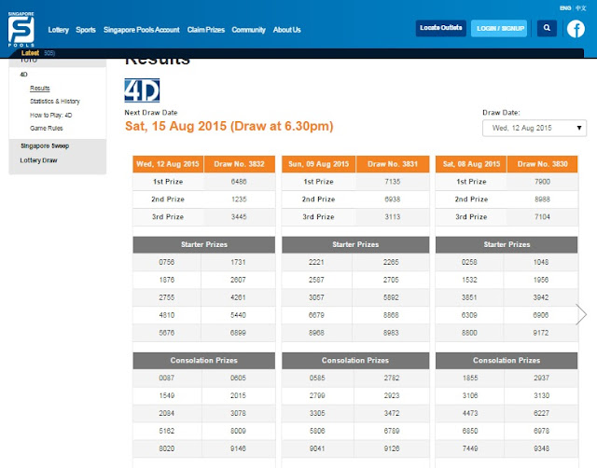Viewport: 597px width, 468px height.
Task: Open the Facebook page icon
Action: tap(576, 29)
